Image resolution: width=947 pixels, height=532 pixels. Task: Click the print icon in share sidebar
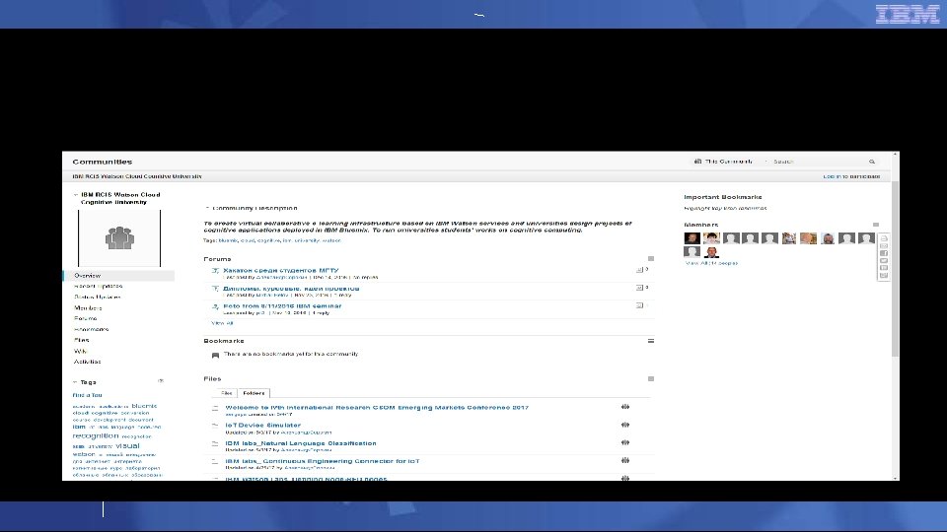(884, 238)
